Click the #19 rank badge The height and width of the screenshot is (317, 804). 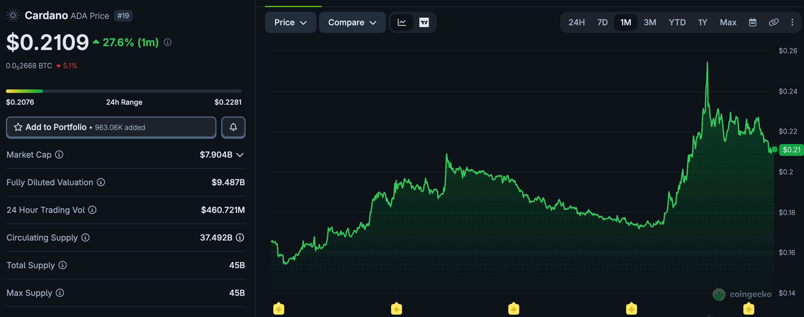point(123,16)
